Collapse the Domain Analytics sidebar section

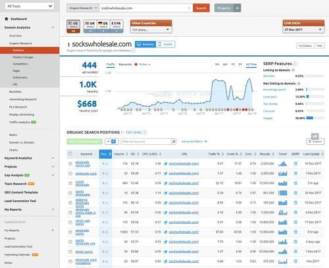tap(53, 28)
